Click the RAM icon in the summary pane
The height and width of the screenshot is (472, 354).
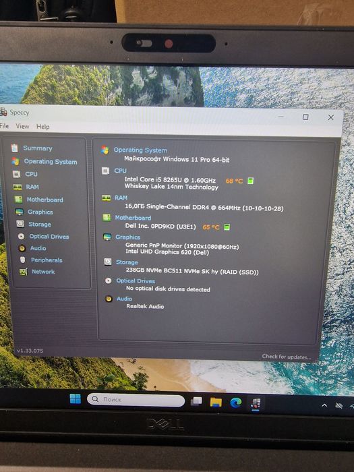coord(107,198)
